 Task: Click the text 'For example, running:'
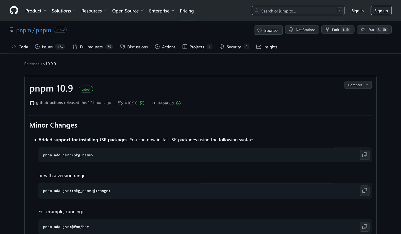[61, 212]
